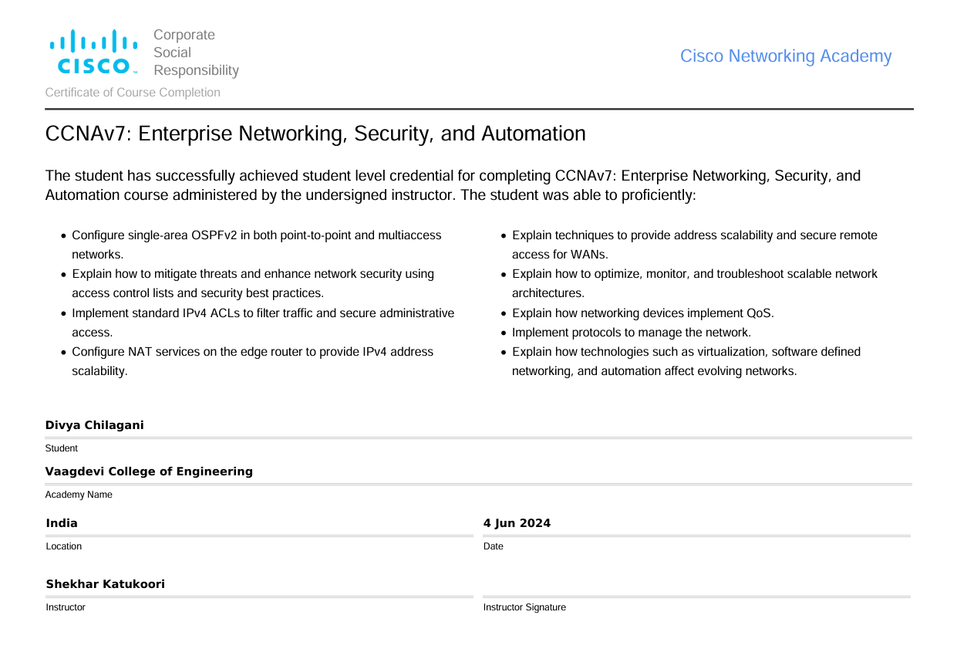Click the bullet about protocols to manage network
Viewport: 957px width, 659px height.
[x=631, y=333]
